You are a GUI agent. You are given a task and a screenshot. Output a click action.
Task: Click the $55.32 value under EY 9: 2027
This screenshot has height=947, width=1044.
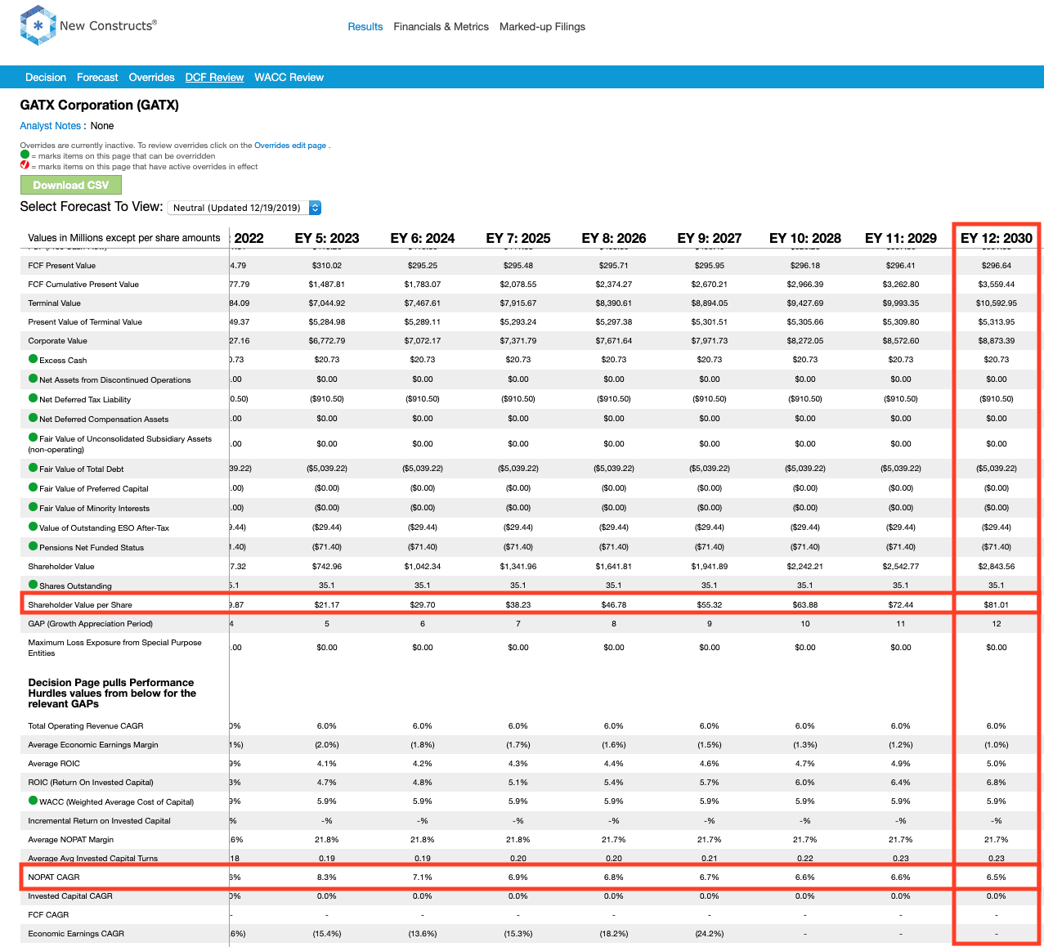coord(710,605)
